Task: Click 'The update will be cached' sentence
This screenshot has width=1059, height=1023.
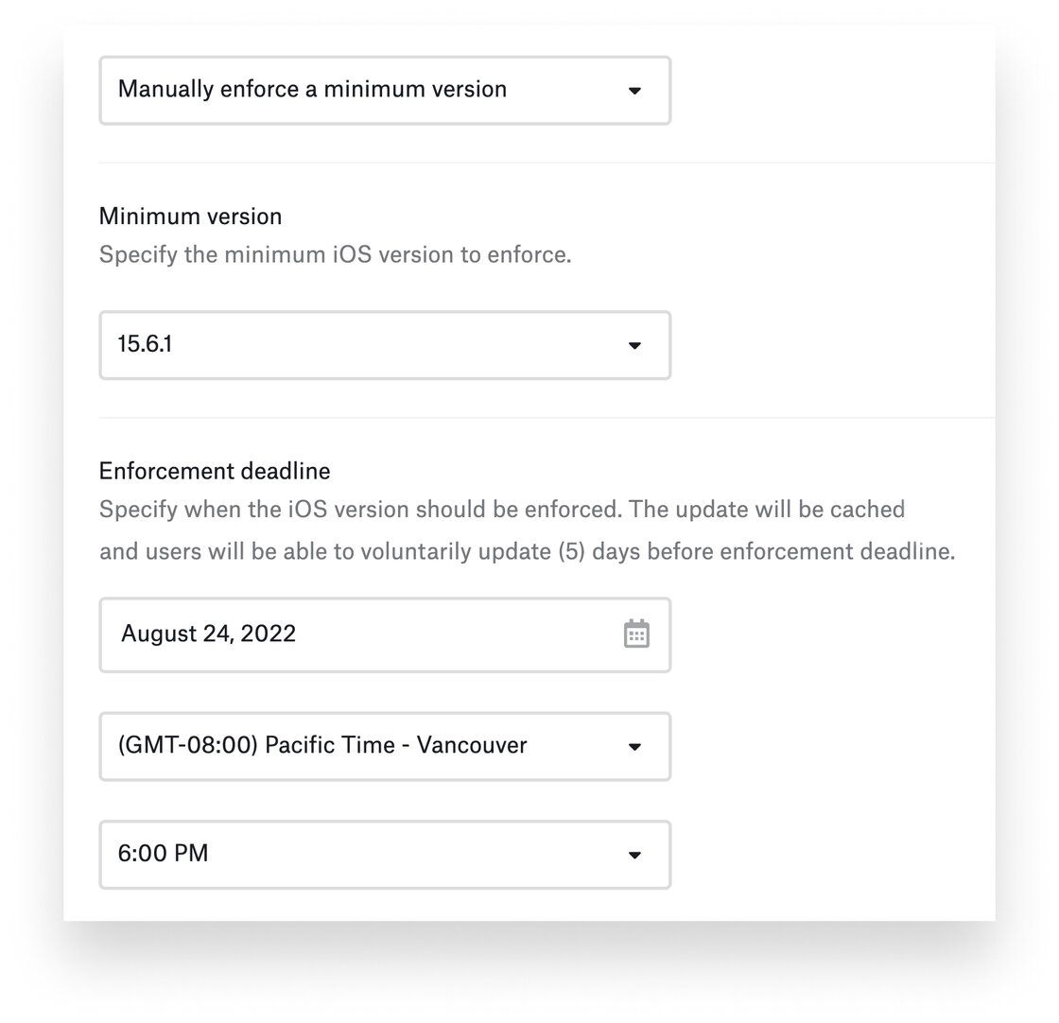Action: point(767,510)
